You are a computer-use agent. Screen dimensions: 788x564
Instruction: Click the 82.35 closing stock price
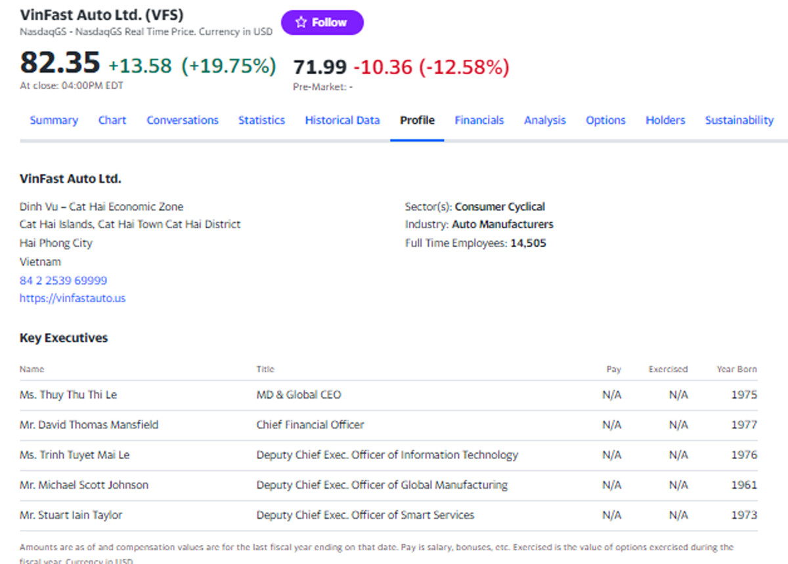(x=60, y=62)
